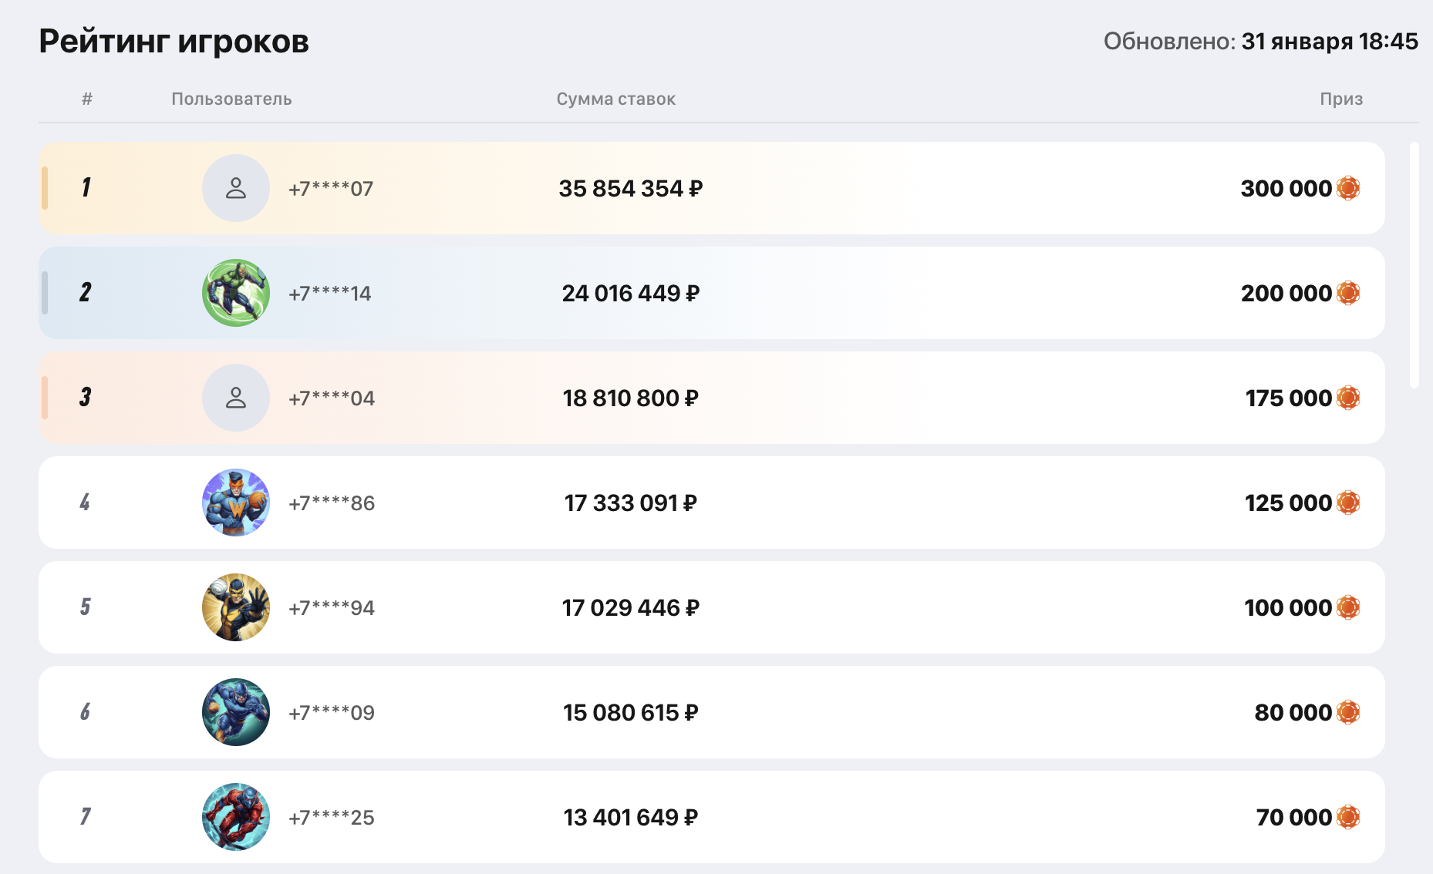Click the placeholder avatar next to +7****04
Screen dimensions: 1433x874
(x=235, y=398)
